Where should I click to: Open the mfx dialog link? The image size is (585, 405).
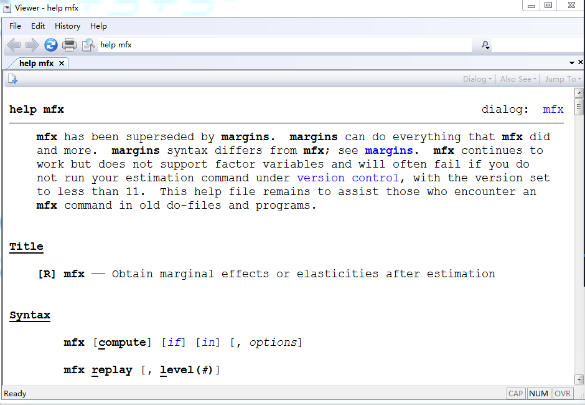pyautogui.click(x=553, y=109)
